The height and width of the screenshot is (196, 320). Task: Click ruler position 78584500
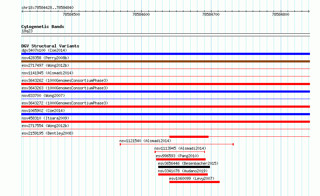72,14
